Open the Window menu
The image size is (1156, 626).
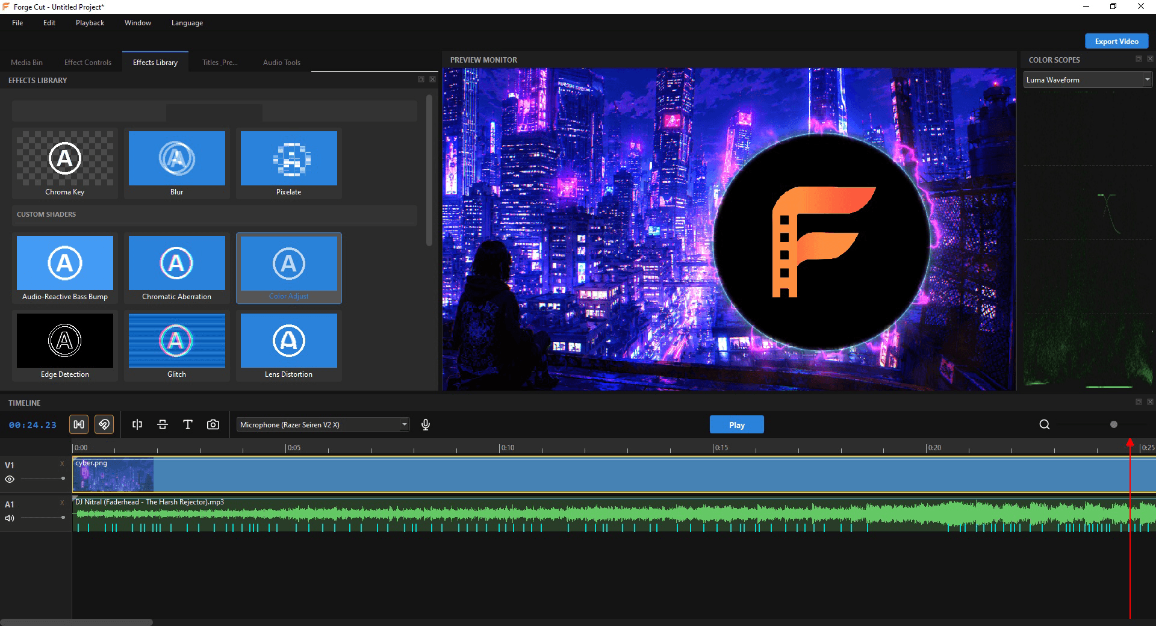138,23
